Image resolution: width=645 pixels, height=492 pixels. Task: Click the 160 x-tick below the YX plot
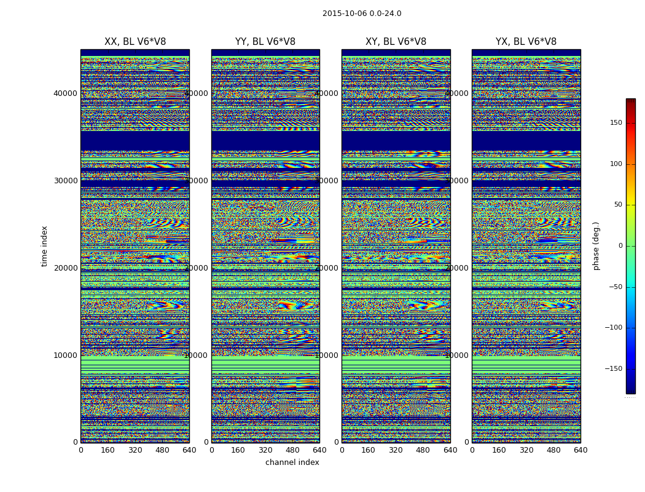click(x=499, y=450)
